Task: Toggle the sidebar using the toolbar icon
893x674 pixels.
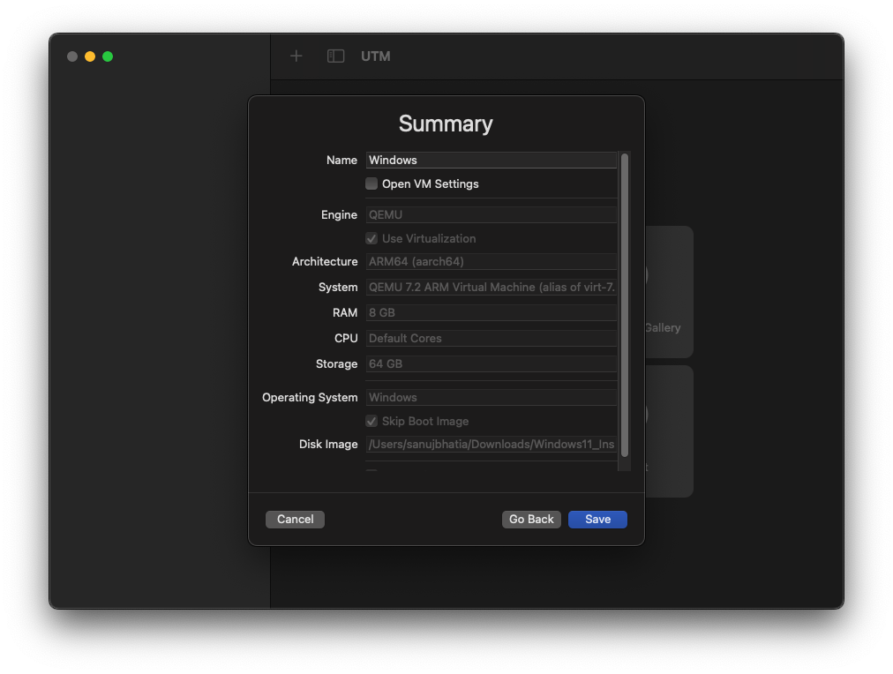Action: point(335,56)
